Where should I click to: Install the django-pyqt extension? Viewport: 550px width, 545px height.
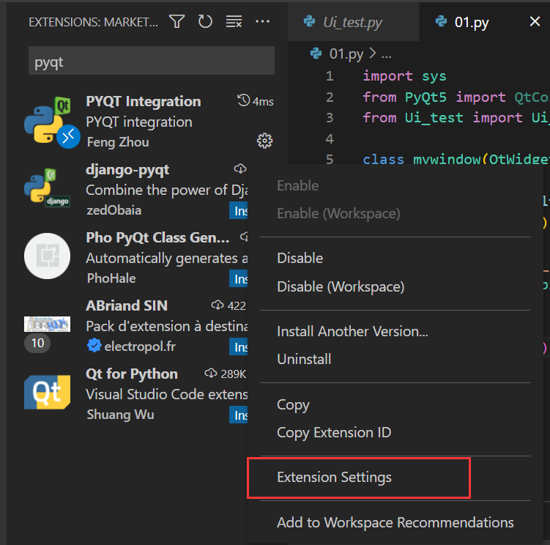click(x=239, y=210)
